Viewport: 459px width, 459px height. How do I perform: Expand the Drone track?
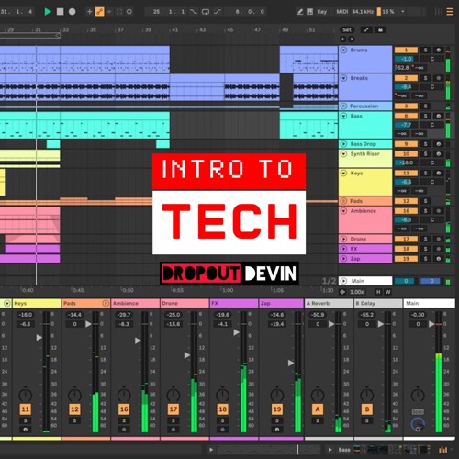pos(343,239)
